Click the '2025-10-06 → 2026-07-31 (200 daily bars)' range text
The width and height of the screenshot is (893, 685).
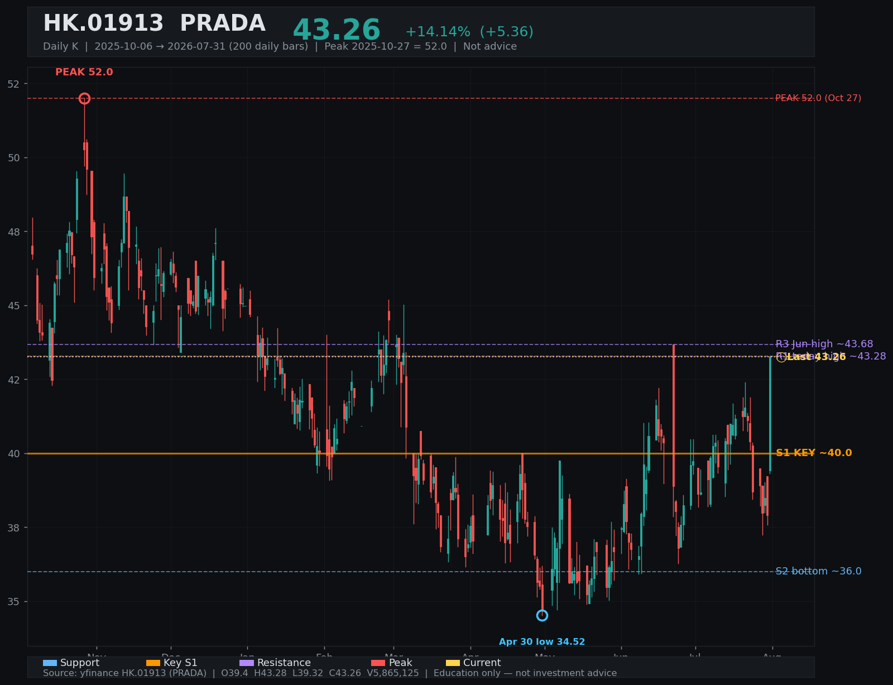point(201,46)
